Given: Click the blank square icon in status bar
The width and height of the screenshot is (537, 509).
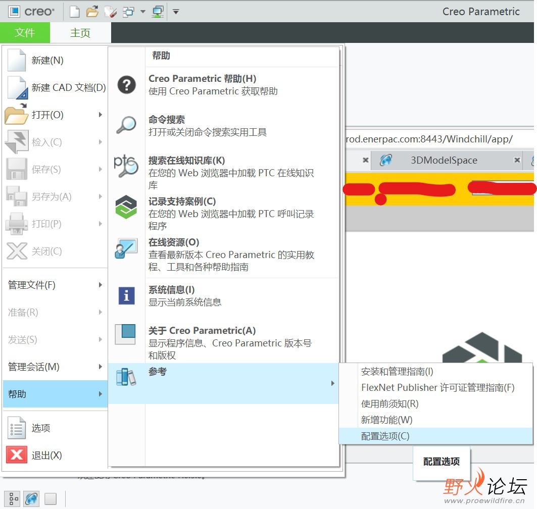Looking at the screenshot, I should point(51,499).
